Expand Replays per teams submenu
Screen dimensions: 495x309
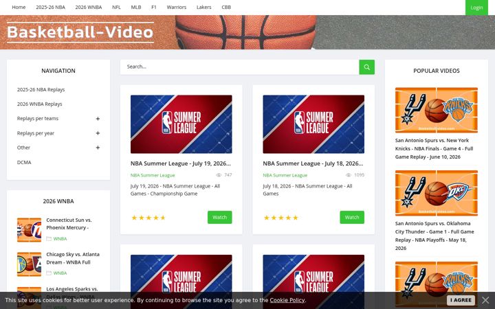pyautogui.click(x=98, y=119)
